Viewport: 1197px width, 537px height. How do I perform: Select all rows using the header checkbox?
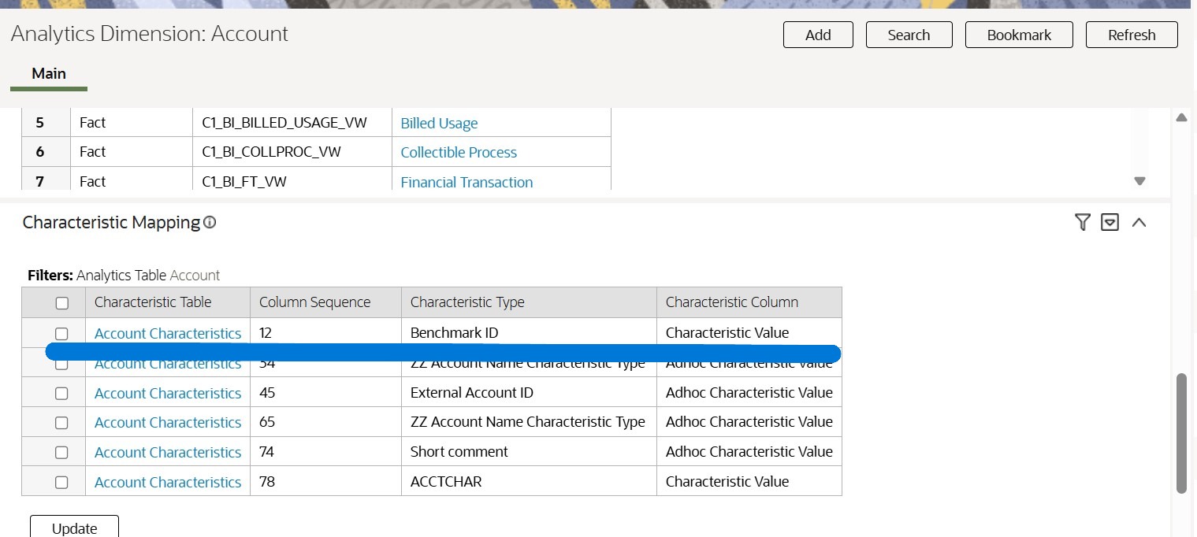coord(62,302)
